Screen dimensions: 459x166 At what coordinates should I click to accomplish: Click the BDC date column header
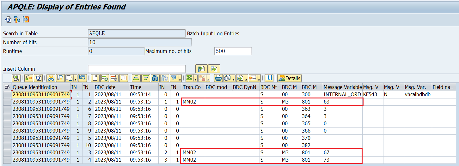pos(111,87)
